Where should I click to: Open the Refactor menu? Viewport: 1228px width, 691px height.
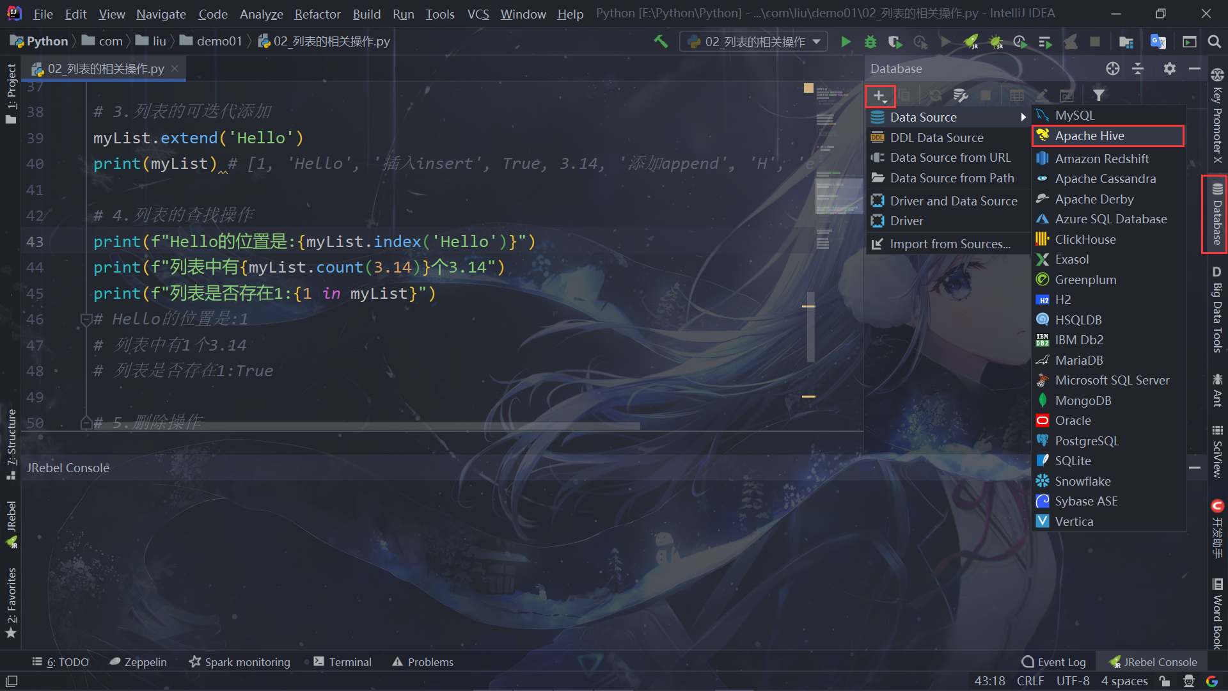317,13
